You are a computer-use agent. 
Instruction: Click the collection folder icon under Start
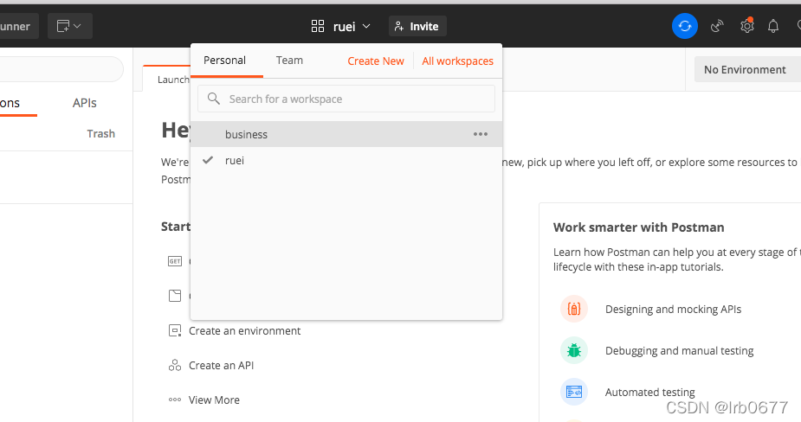(x=175, y=296)
